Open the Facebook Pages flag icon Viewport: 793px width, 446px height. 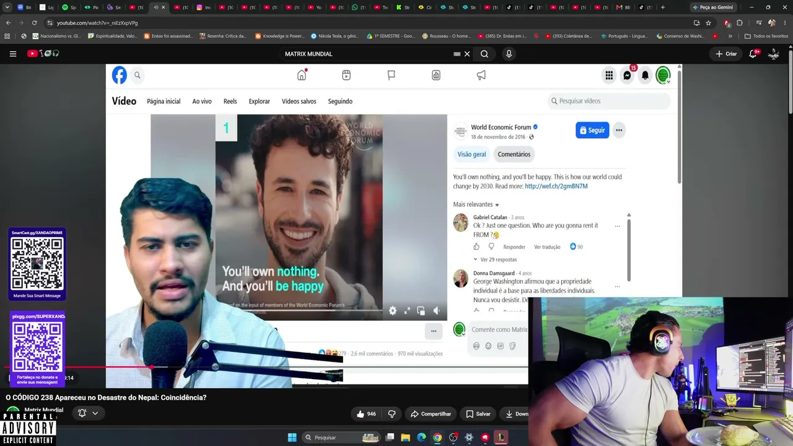pos(391,75)
